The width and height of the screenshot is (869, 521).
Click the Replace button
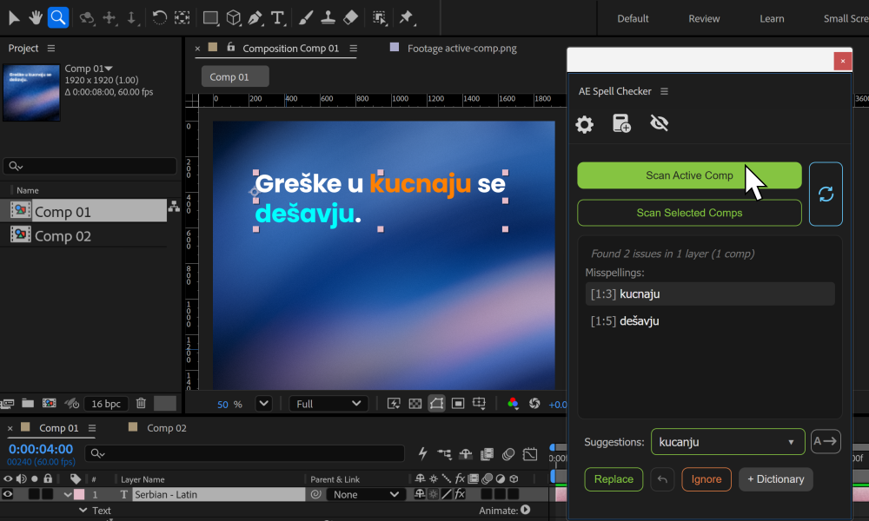coord(614,479)
